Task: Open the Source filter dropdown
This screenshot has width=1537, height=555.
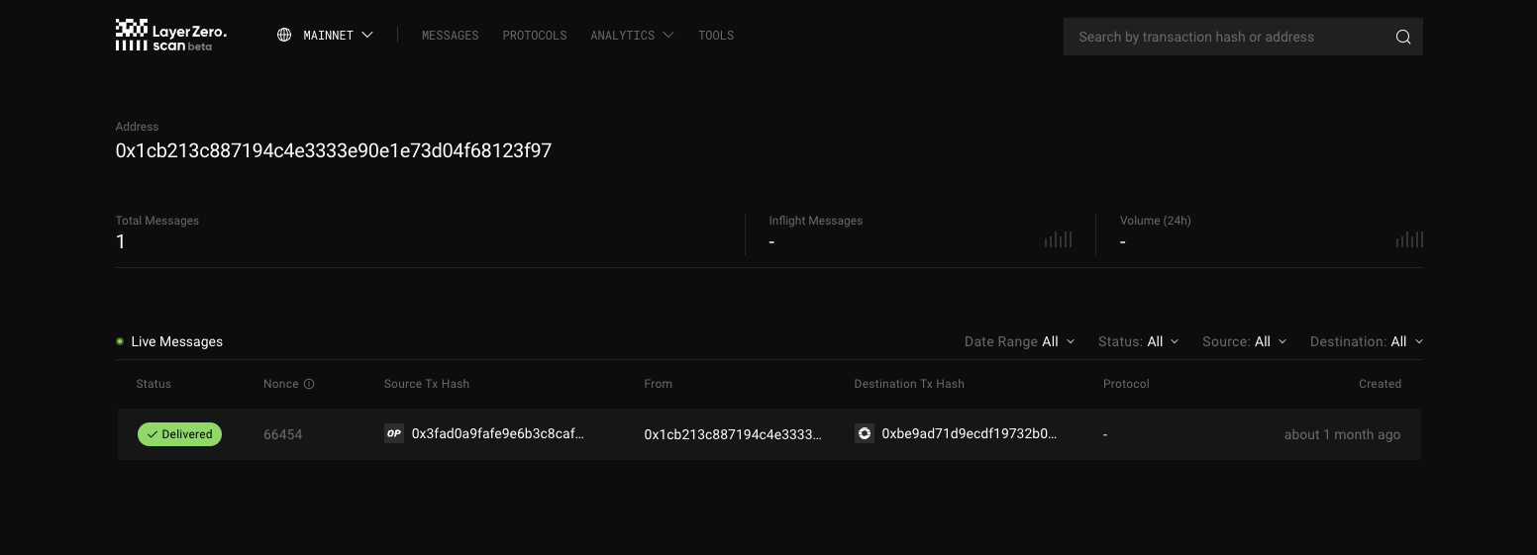Action: pos(1245,341)
